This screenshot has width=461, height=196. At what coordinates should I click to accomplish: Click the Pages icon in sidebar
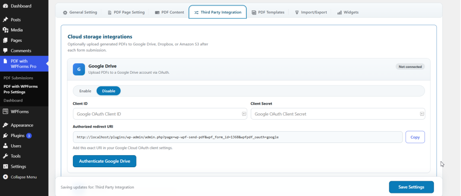pos(5,40)
